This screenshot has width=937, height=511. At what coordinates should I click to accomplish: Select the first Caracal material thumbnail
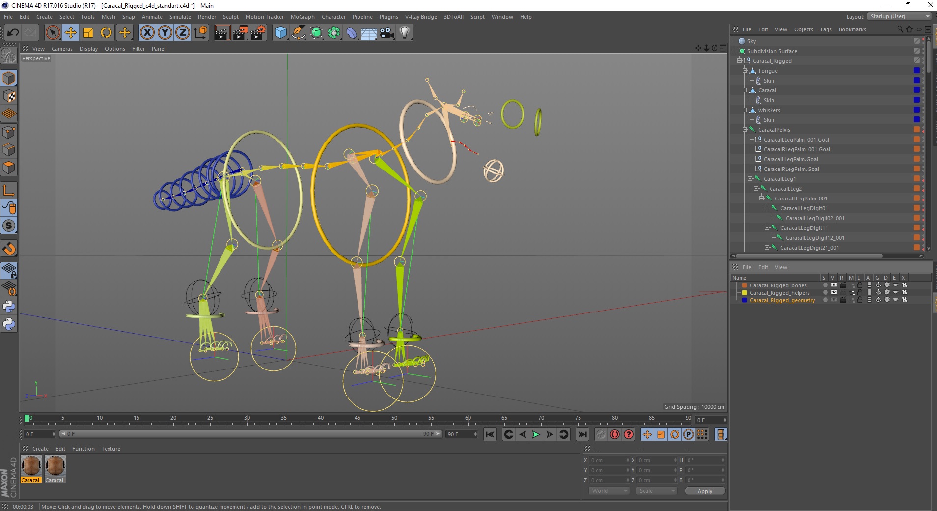[31, 466]
